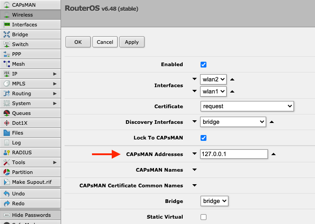Enable the Static Virtual checkbox
Viewport: 315px width, 224px height.
tap(203, 217)
